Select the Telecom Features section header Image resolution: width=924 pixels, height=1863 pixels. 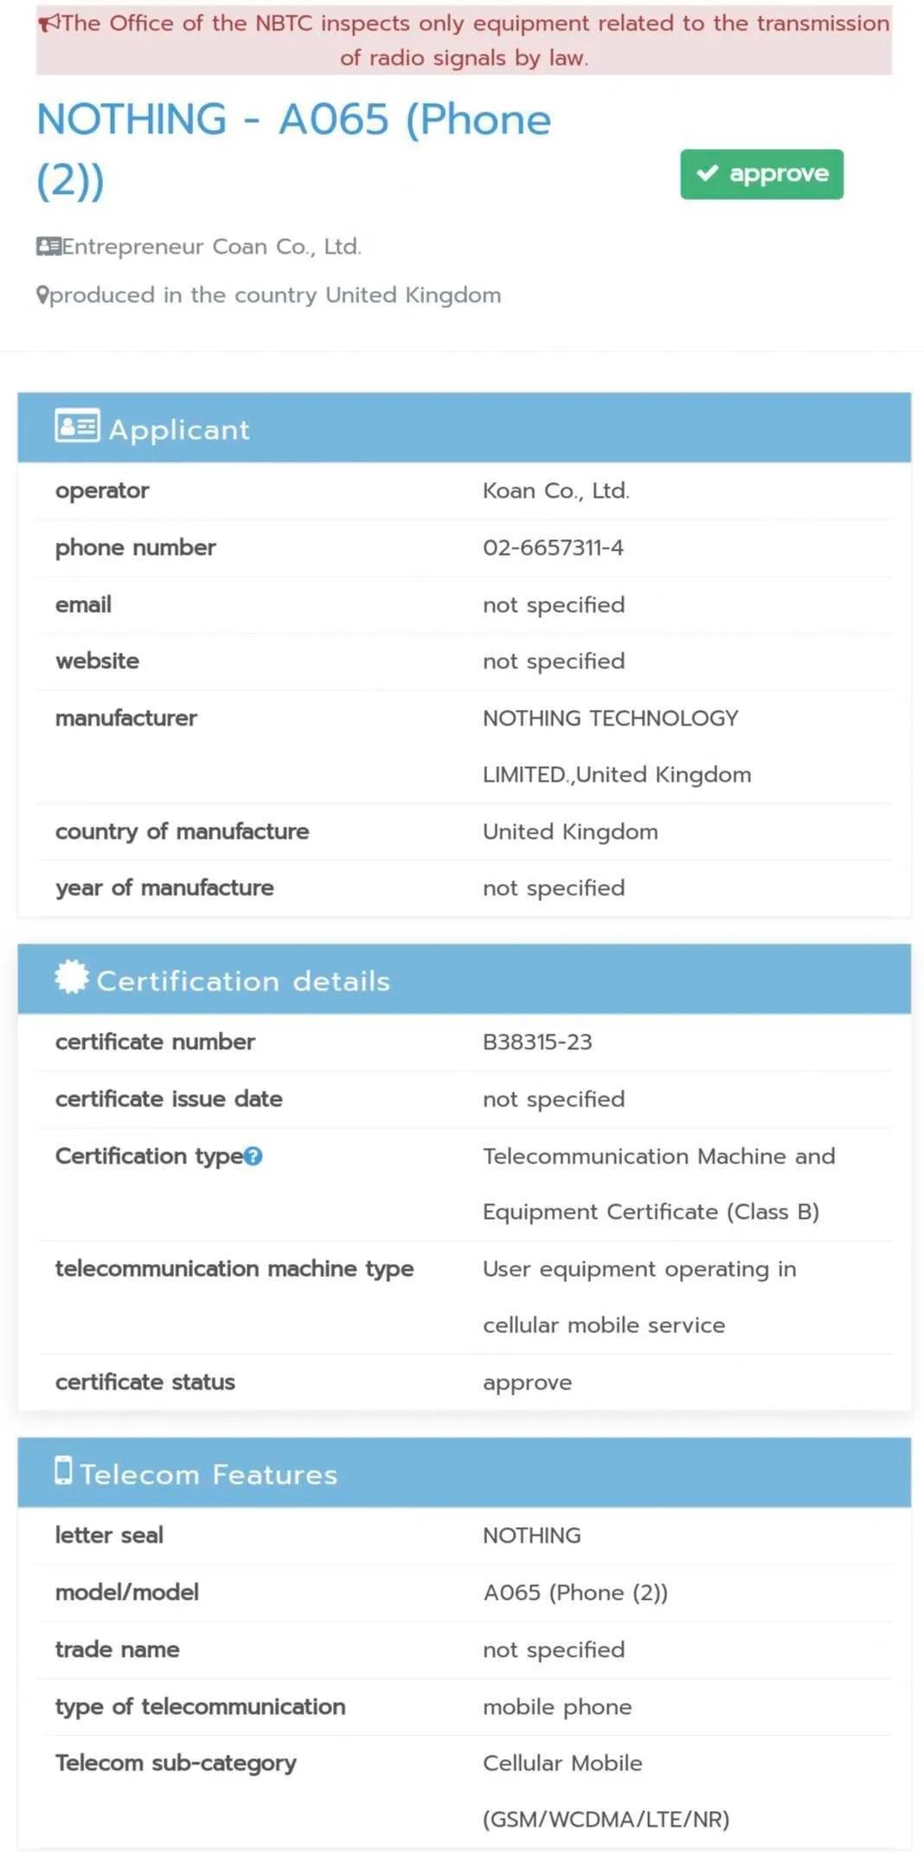(x=464, y=1473)
